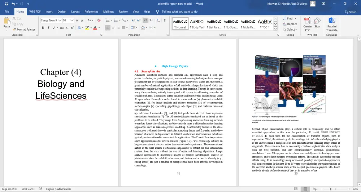Click Cut in the Clipboard group

[x=17, y=19]
